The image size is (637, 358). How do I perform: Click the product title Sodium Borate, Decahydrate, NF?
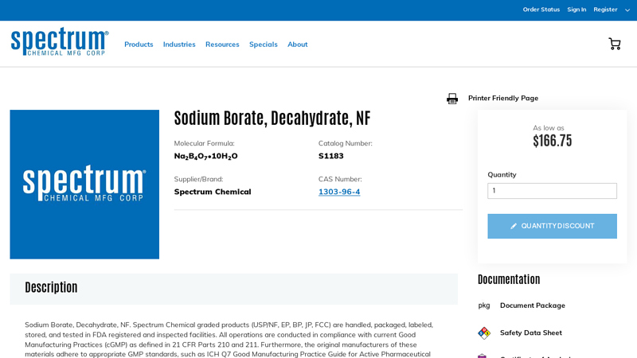point(272,118)
